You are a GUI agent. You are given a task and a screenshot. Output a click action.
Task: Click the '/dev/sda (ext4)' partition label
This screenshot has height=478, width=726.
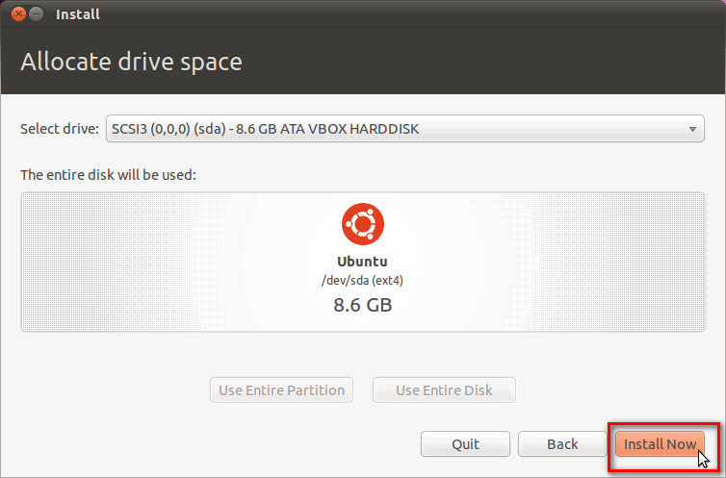[x=363, y=281]
